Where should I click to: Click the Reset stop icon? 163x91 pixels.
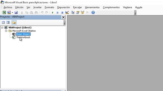[x=62, y=12]
